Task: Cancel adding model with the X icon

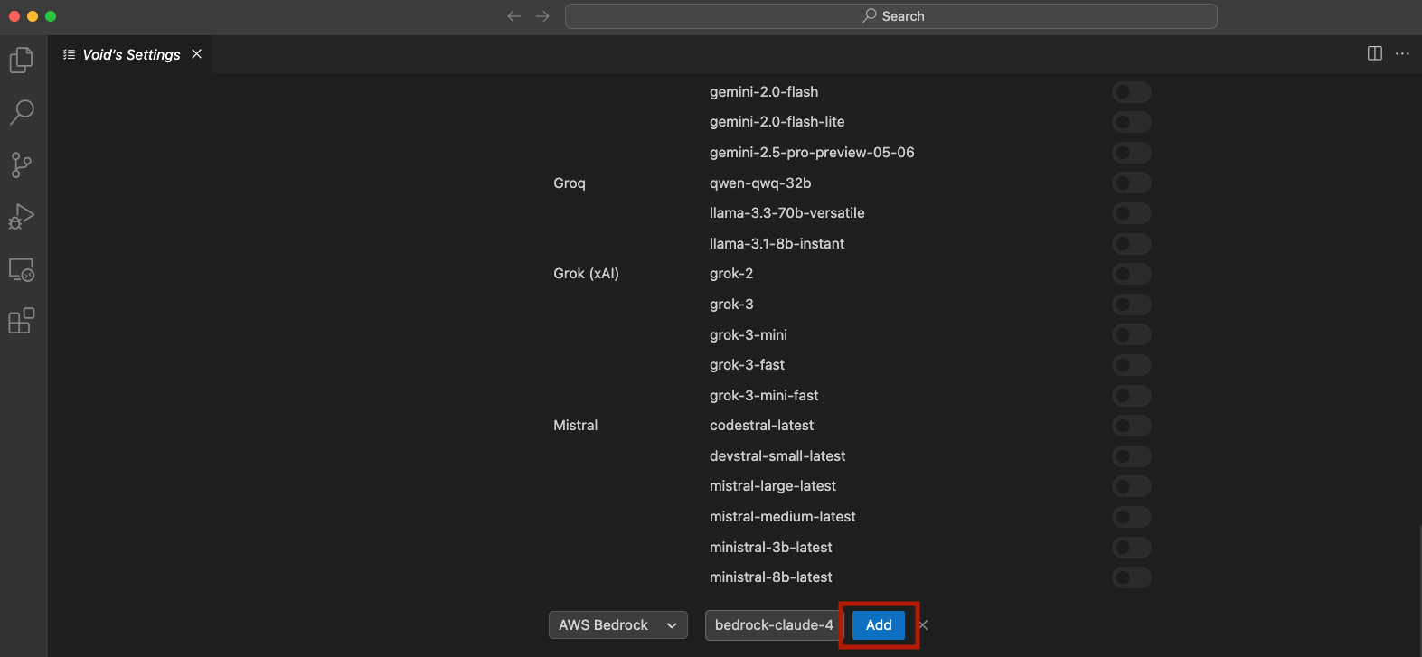Action: [923, 624]
